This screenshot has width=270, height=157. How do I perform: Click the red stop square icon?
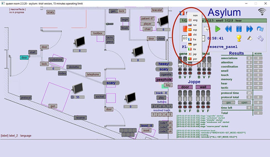click(186, 29)
